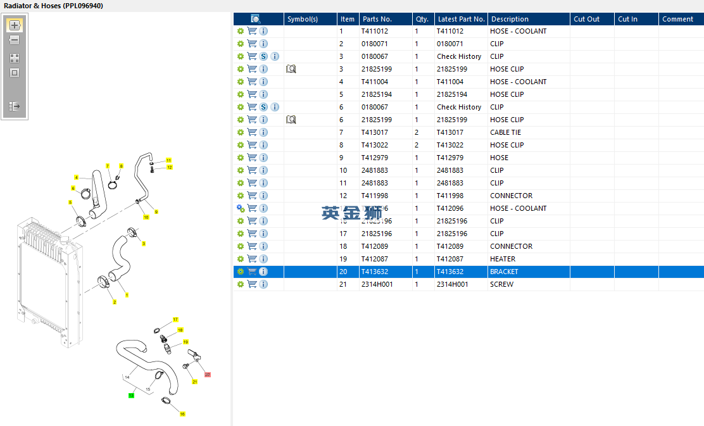This screenshot has width=704, height=426.
Task: Click callout 13 highlighted green in diagram
Action: [x=131, y=396]
